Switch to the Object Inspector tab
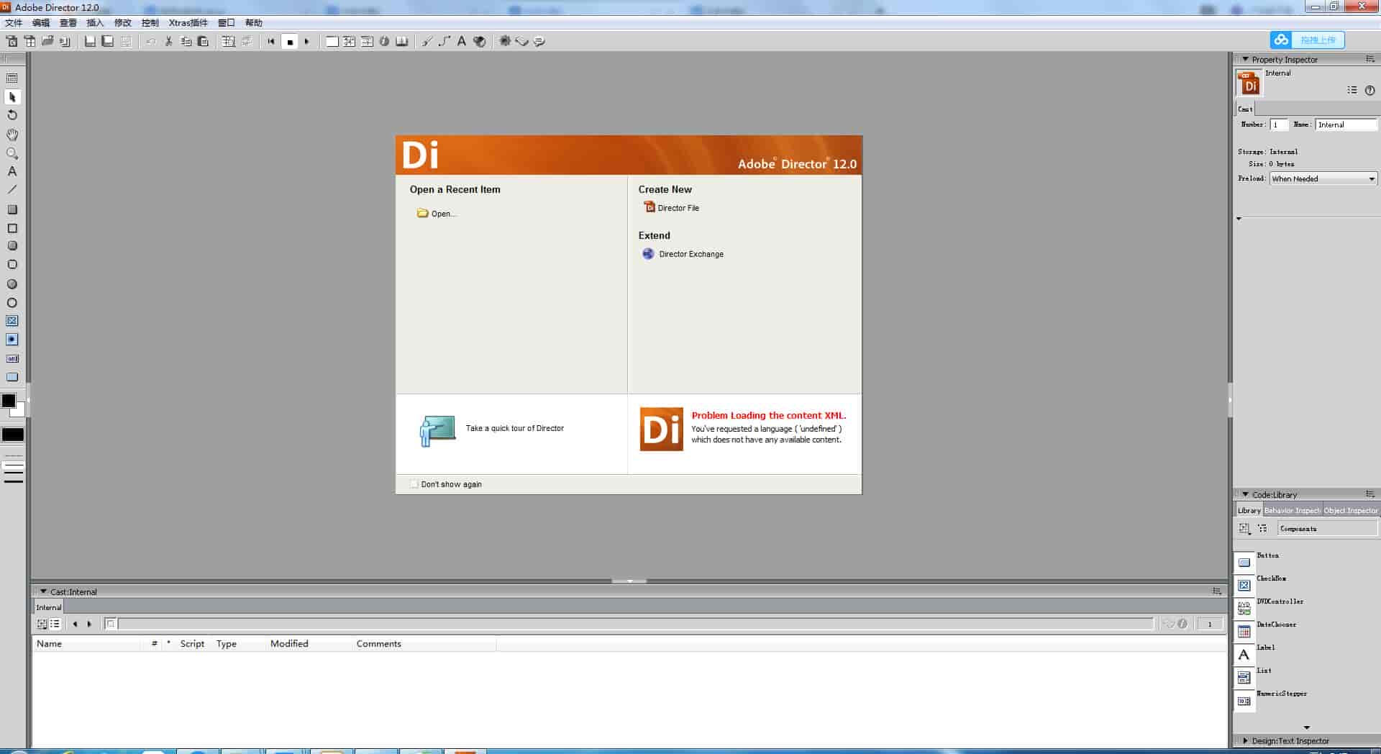Viewport: 1381px width, 754px height. coord(1350,511)
